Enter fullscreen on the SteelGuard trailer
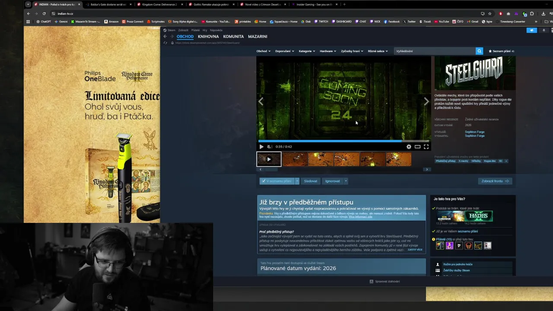The image size is (553, 311). coord(426,147)
